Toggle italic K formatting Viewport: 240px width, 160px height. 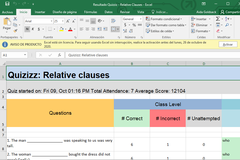pyautogui.click(x=33, y=29)
